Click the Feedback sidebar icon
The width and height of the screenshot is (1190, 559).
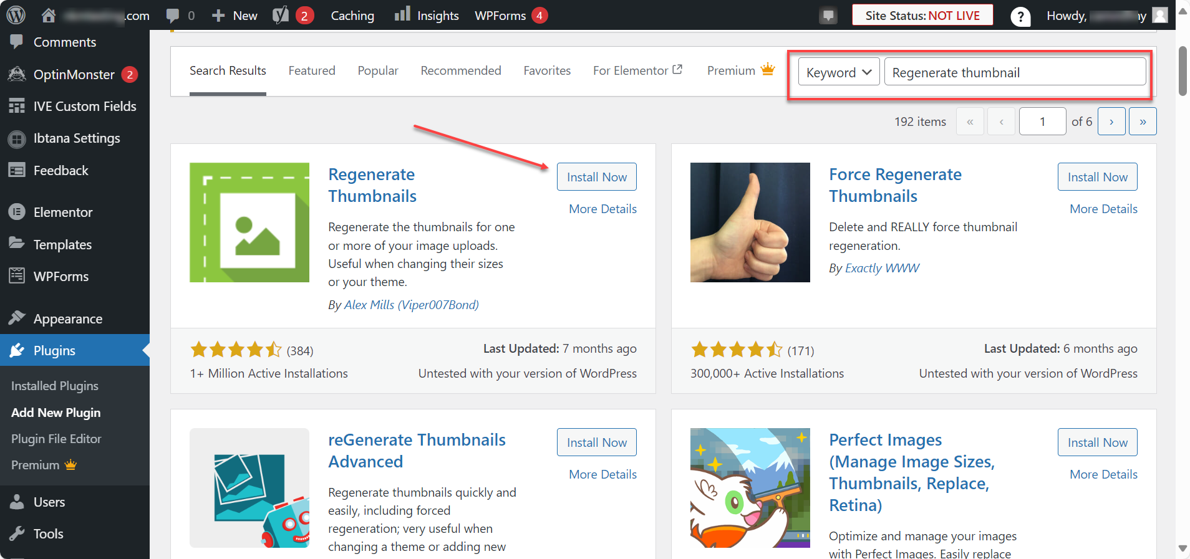(x=17, y=170)
